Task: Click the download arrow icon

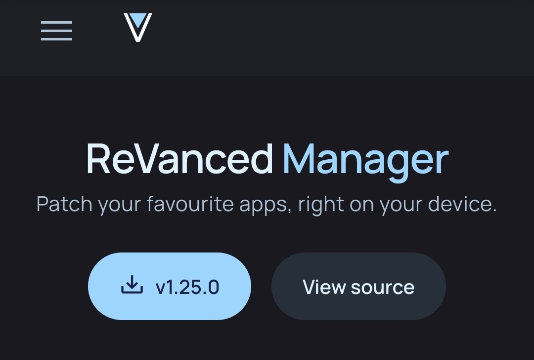Action: pos(132,285)
